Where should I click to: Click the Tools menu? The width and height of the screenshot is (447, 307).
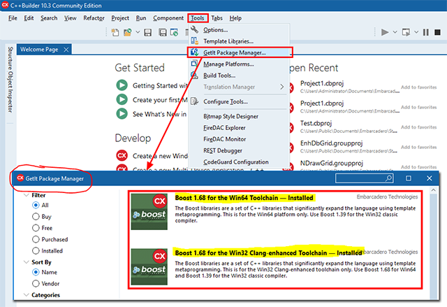point(198,18)
